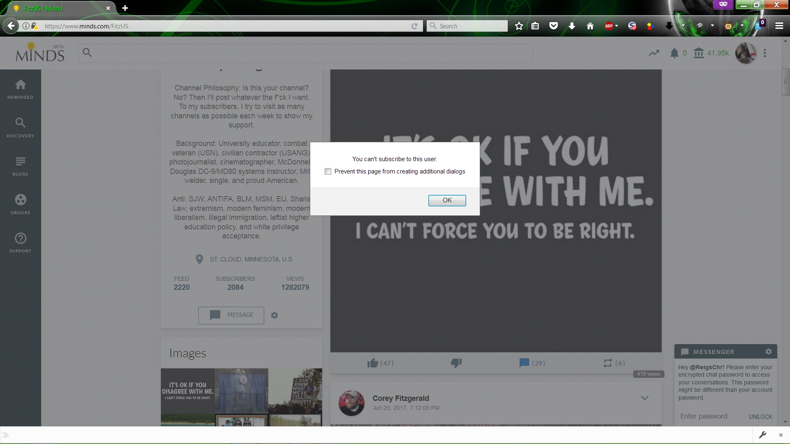790x444 pixels.
Task: Confirm the dialog with OK
Action: coord(447,200)
